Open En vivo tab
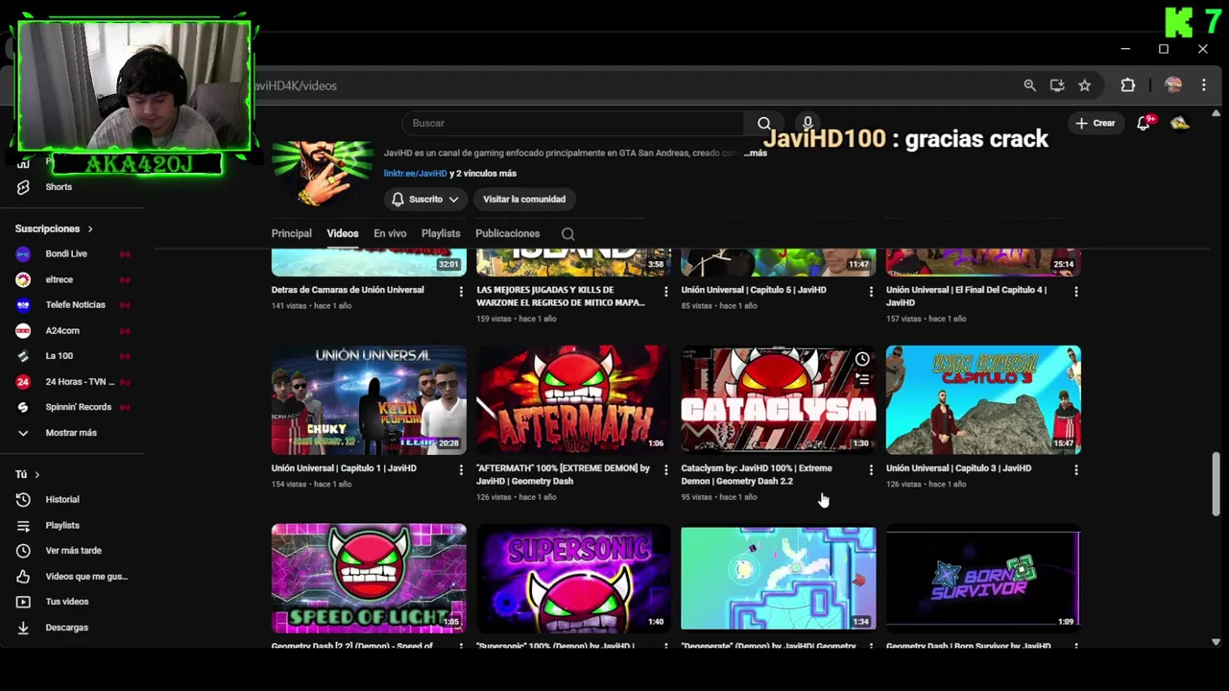 [390, 233]
